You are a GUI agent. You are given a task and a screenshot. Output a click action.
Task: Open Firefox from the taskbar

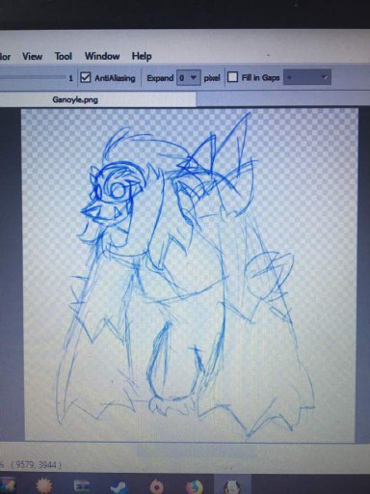(x=195, y=486)
